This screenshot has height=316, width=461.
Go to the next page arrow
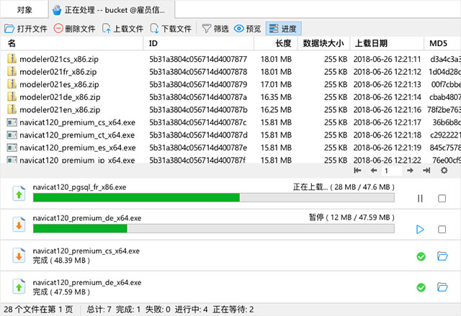pos(410,171)
